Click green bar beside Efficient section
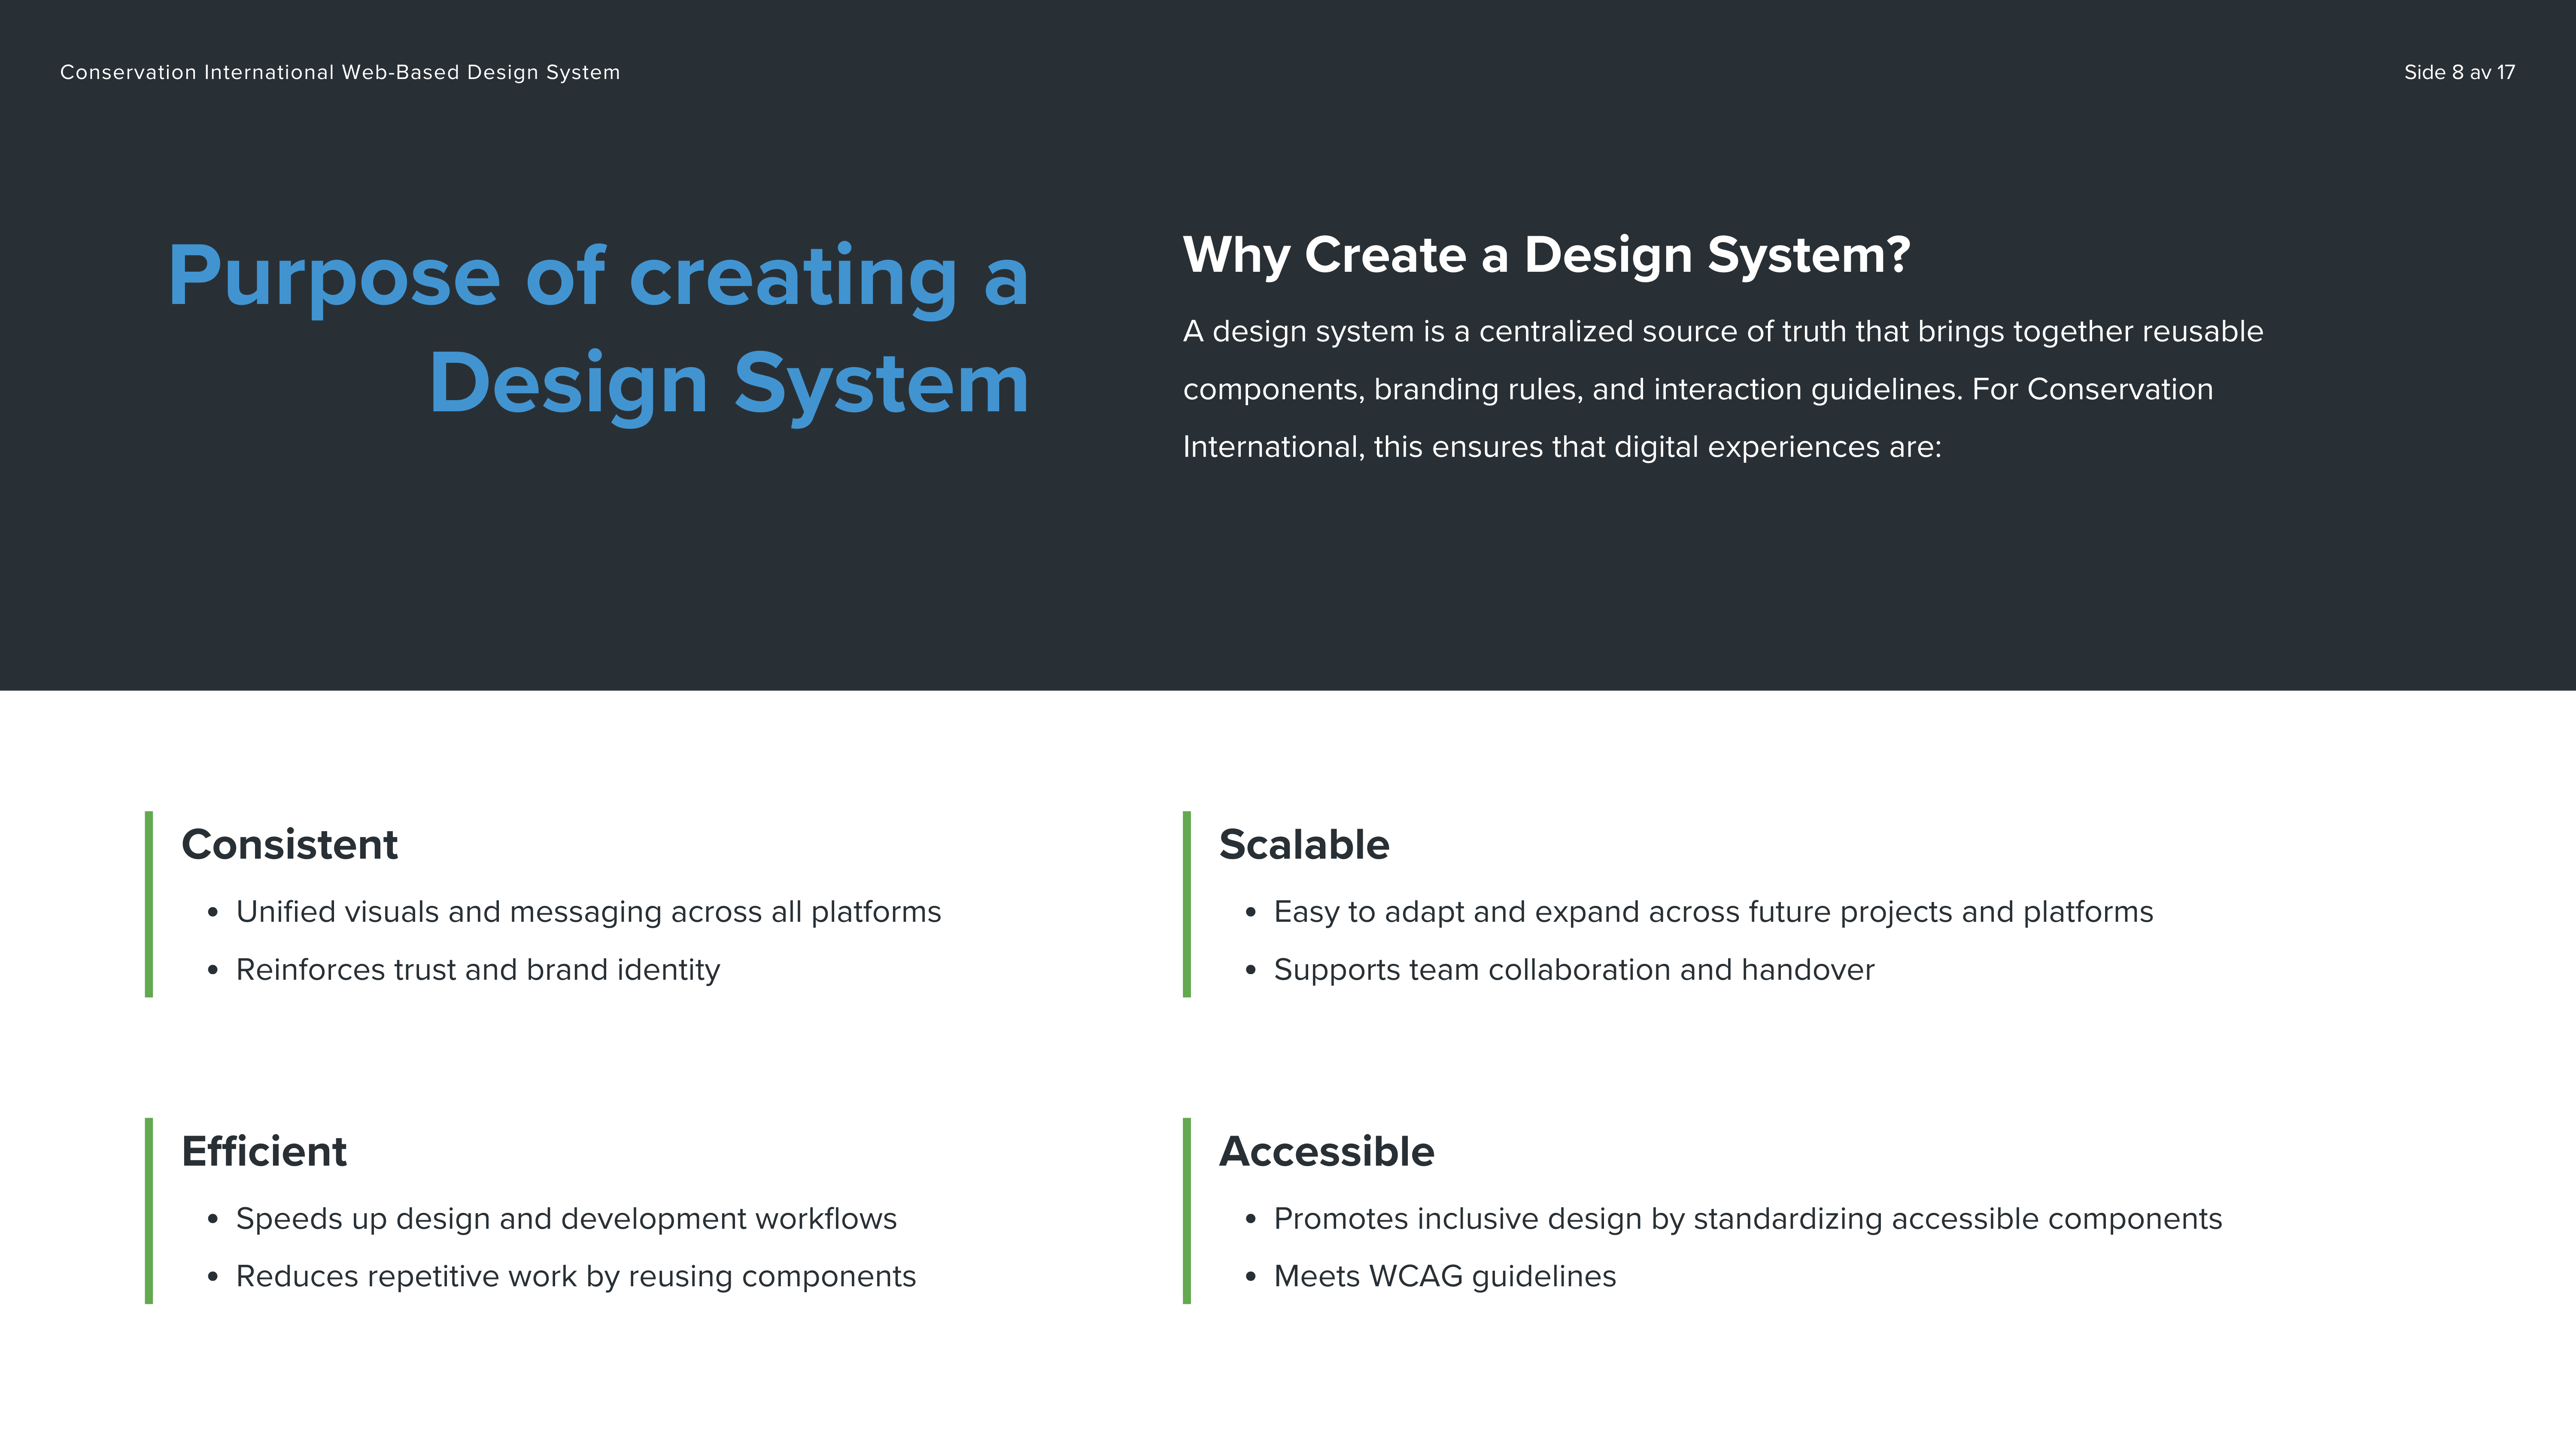The image size is (2576, 1449). tap(149, 1211)
